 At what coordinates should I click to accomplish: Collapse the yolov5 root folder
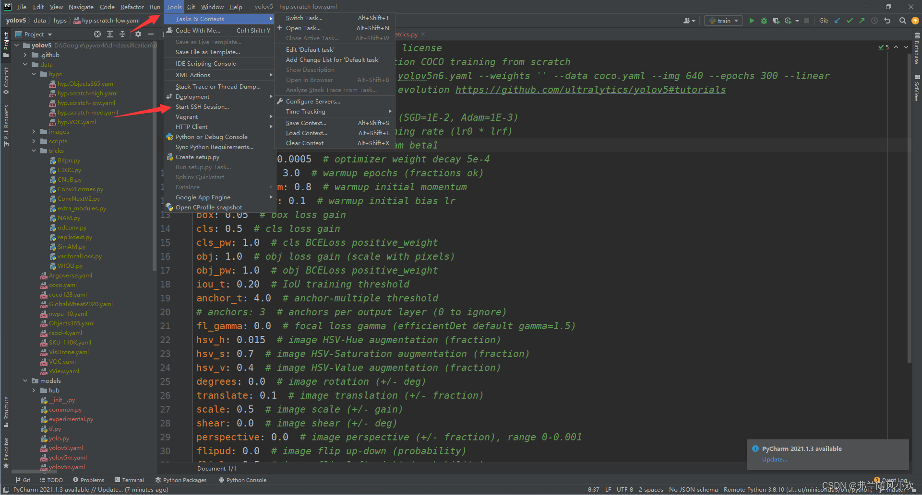[x=17, y=45]
